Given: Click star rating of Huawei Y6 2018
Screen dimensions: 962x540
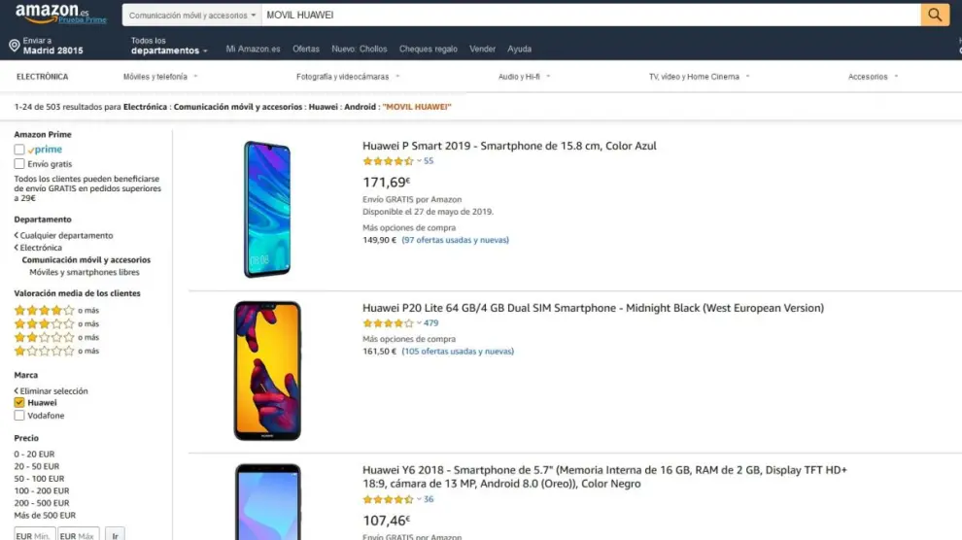Looking at the screenshot, I should [389, 500].
